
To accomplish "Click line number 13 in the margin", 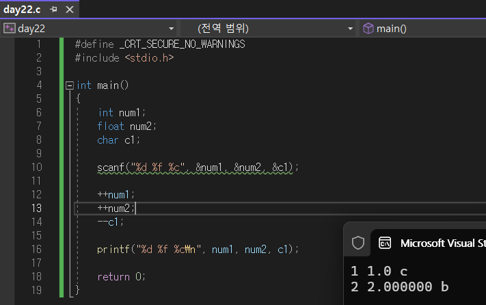I will (37, 209).
